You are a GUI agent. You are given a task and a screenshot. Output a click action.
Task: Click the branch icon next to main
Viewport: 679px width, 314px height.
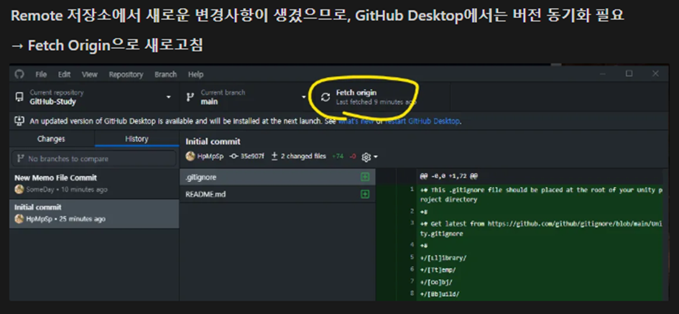pos(190,97)
